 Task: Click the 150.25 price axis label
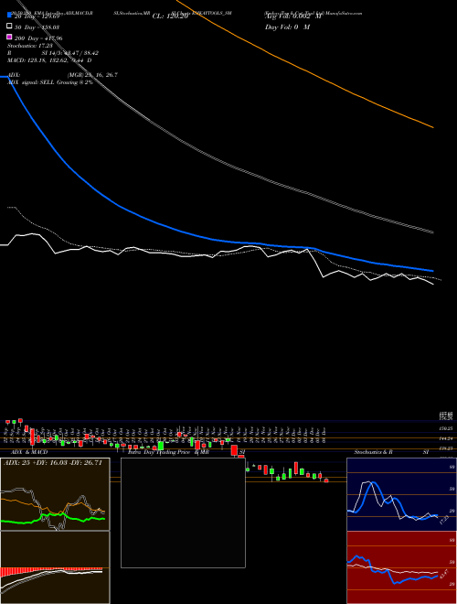click(446, 428)
